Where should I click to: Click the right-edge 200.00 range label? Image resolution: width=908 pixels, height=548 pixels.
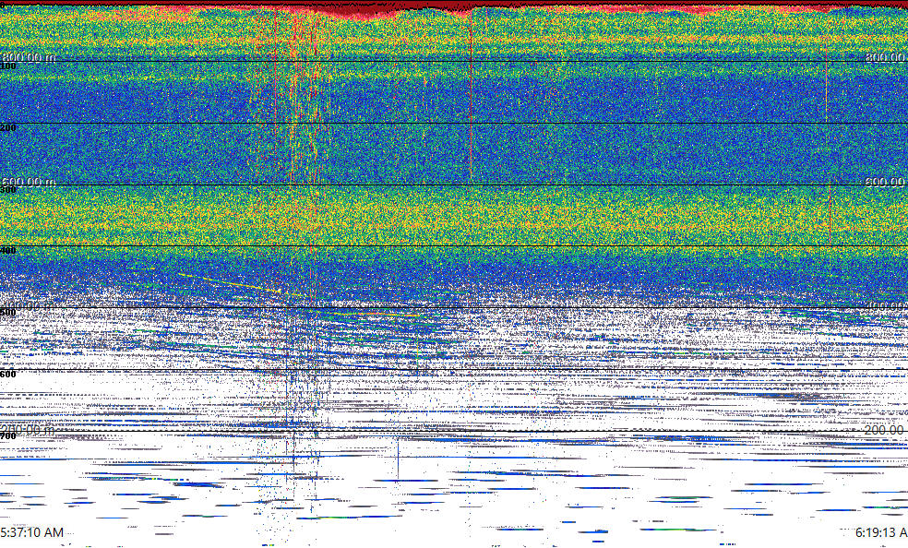(x=886, y=429)
